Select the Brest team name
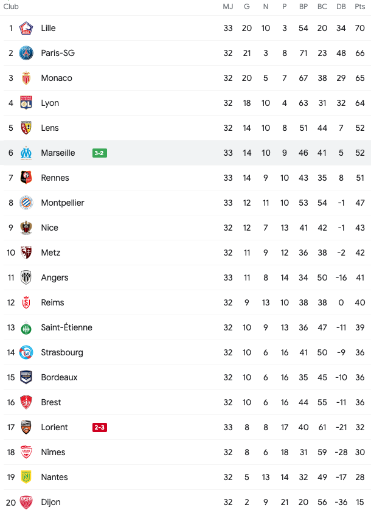 point(51,402)
